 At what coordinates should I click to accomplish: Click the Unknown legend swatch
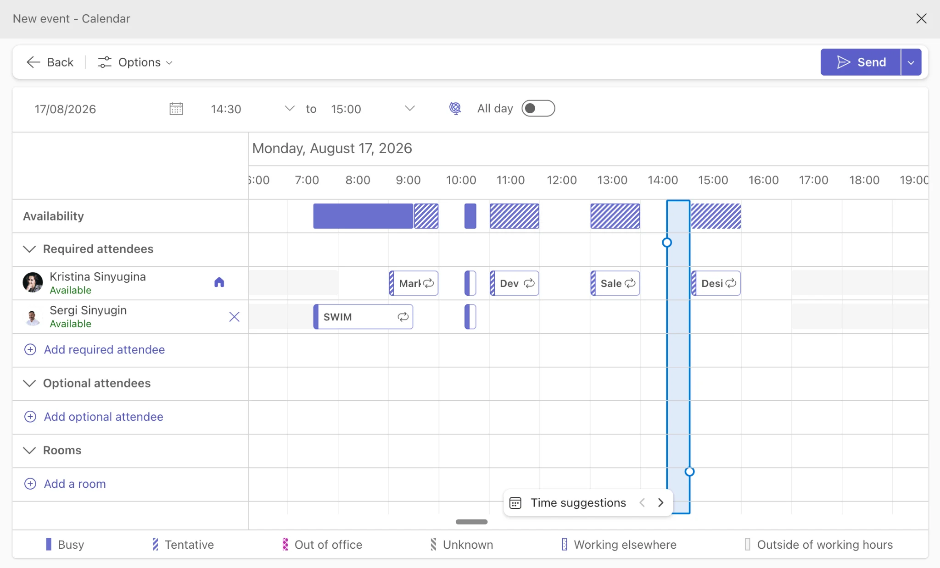point(433,544)
